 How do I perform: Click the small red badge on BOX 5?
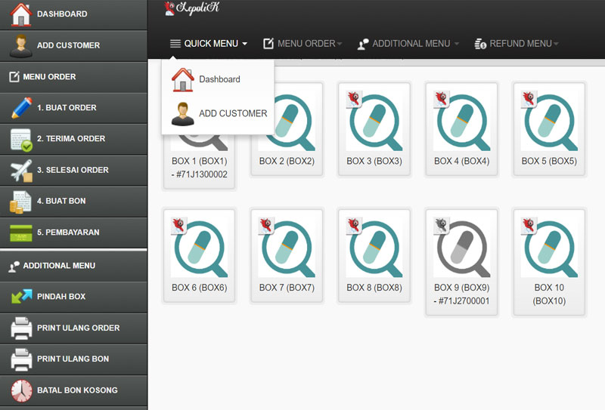pyautogui.click(x=529, y=100)
